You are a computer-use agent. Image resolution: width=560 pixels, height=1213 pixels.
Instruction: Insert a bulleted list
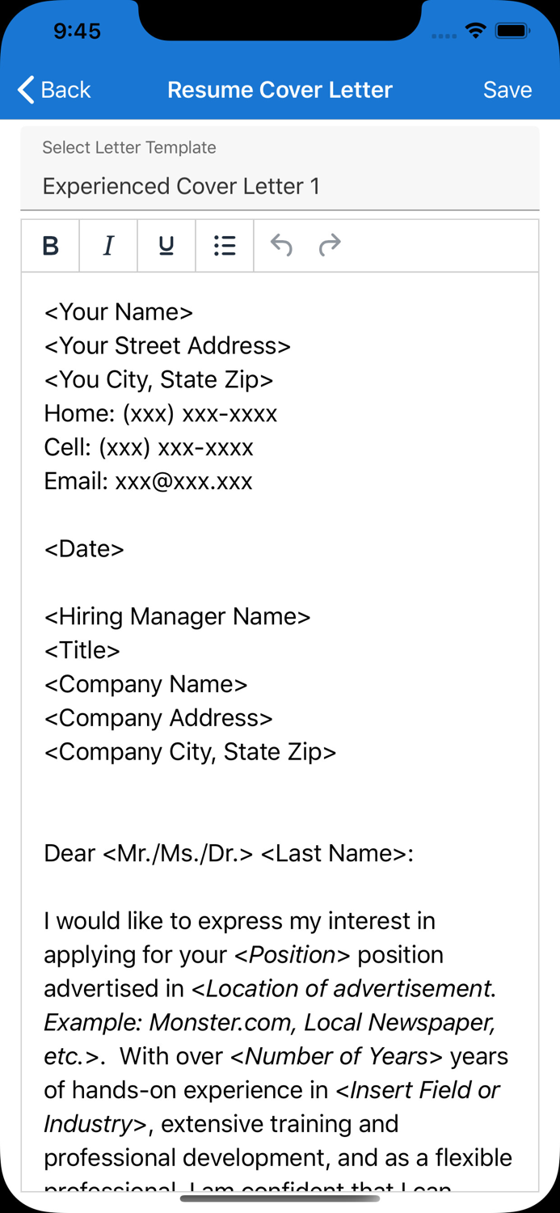[x=225, y=246]
